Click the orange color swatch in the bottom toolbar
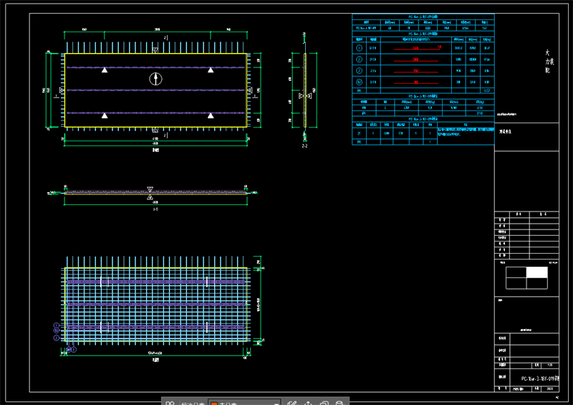Screen dimensions: 573x405 pyautogui.click(x=214, y=404)
